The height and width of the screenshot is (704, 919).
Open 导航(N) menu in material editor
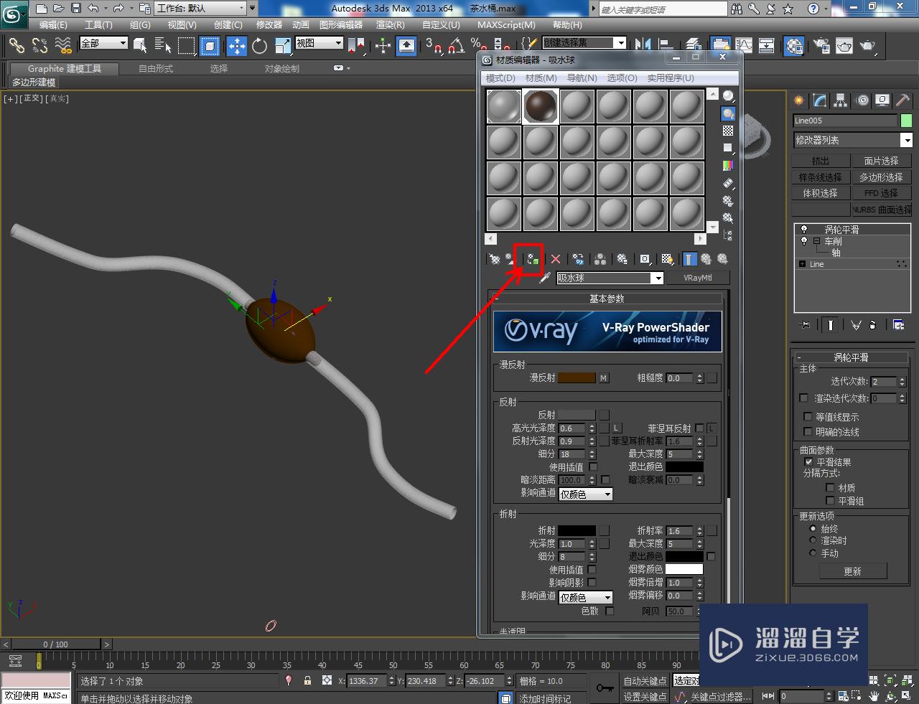(x=582, y=78)
